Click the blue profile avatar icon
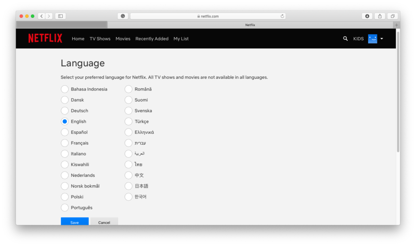 (373, 39)
